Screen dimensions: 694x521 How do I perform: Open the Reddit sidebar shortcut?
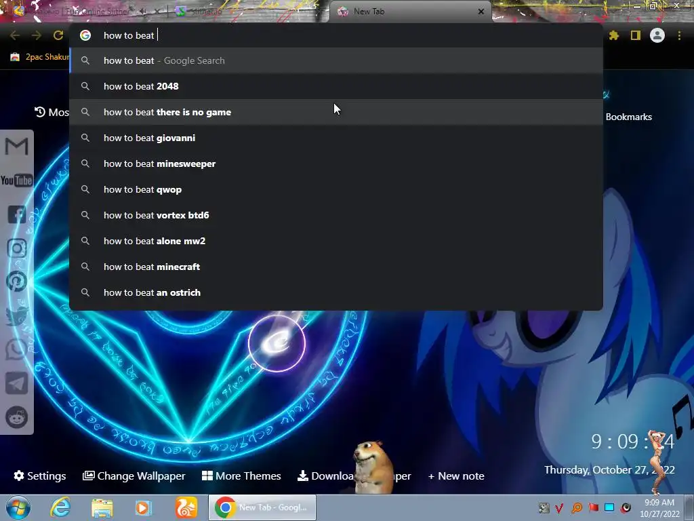click(17, 417)
